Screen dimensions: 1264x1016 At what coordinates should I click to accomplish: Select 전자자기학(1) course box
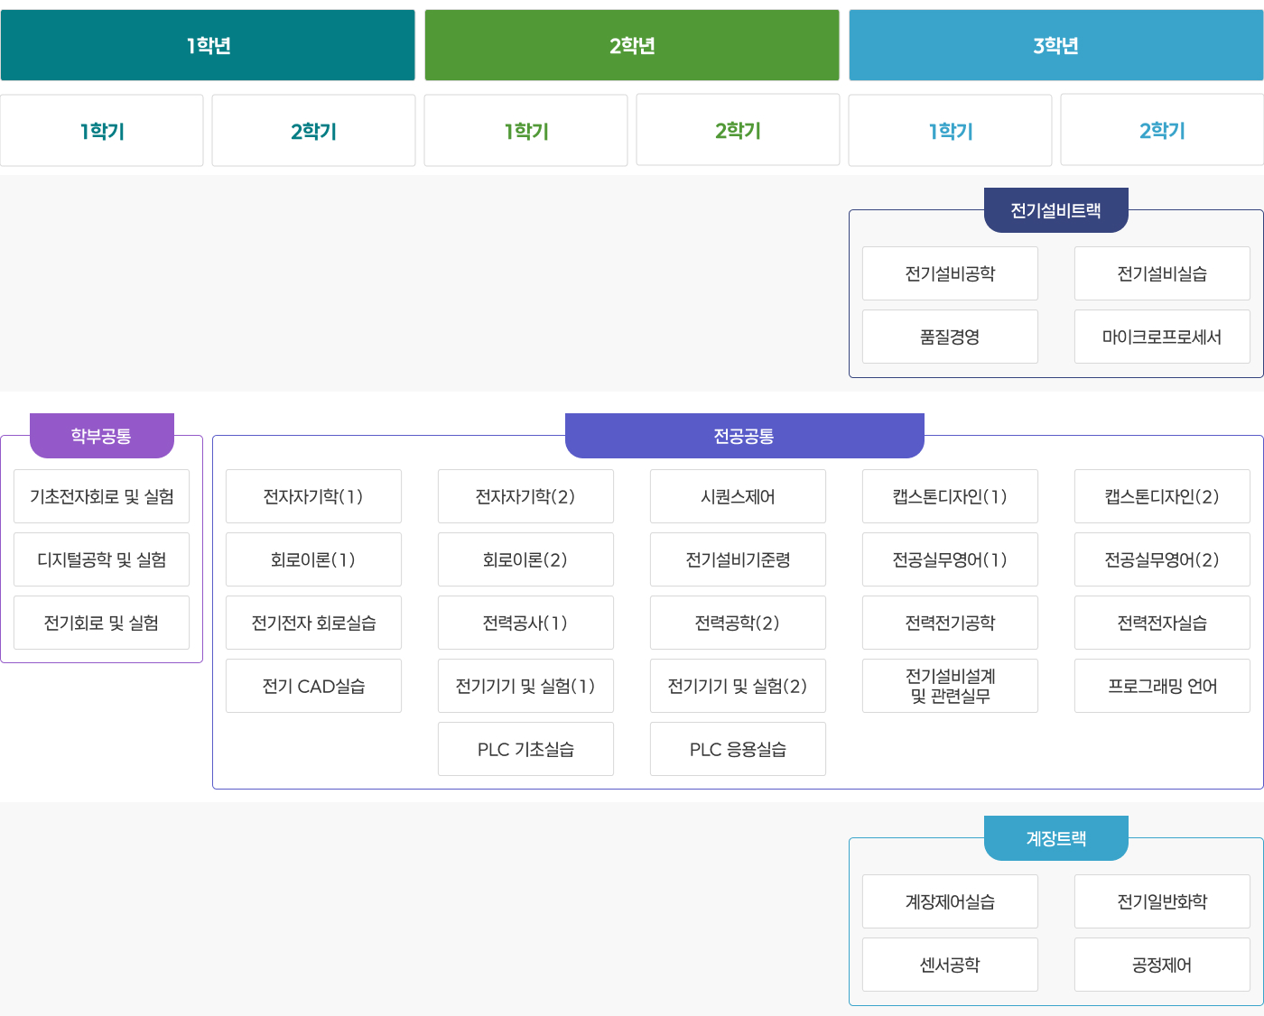313,496
